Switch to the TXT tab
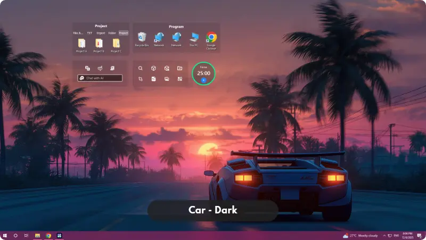 (x=89, y=33)
